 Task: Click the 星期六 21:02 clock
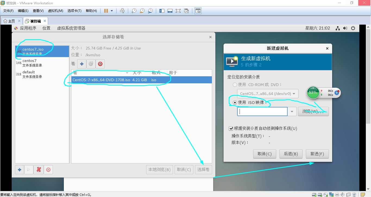(x=317, y=28)
